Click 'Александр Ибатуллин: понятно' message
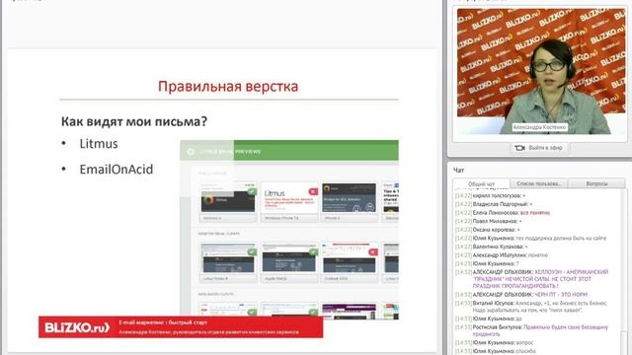This screenshot has height=355, width=632. [502, 255]
